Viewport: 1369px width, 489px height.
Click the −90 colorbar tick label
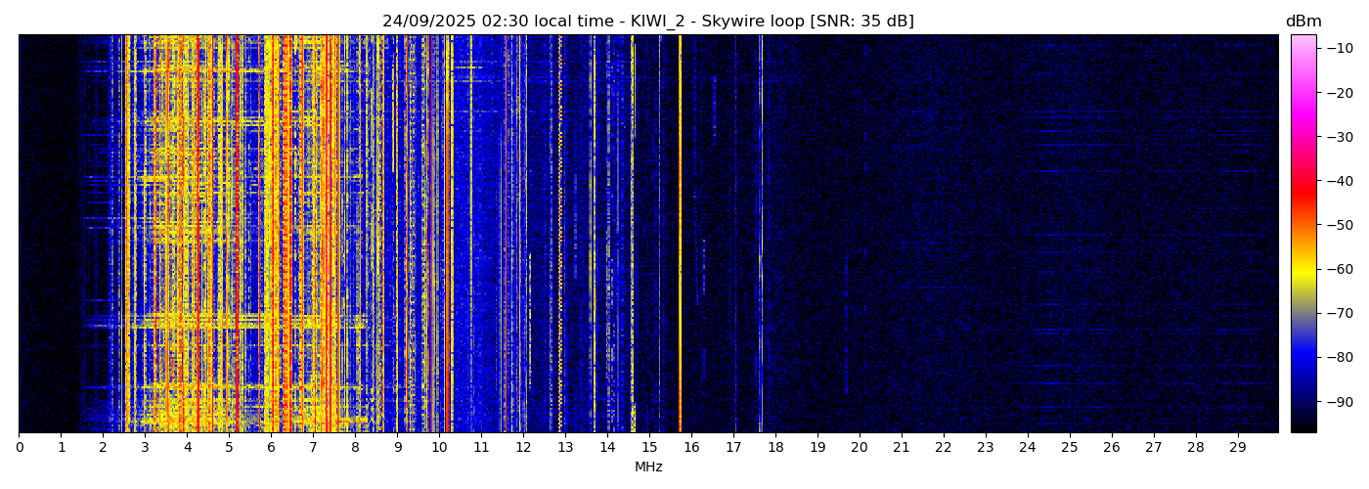click(x=1334, y=402)
